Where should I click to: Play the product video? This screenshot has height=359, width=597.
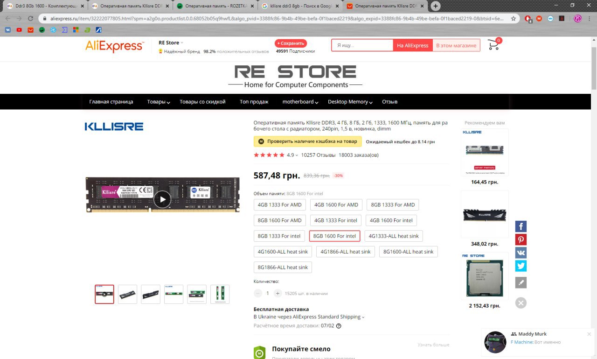click(162, 199)
